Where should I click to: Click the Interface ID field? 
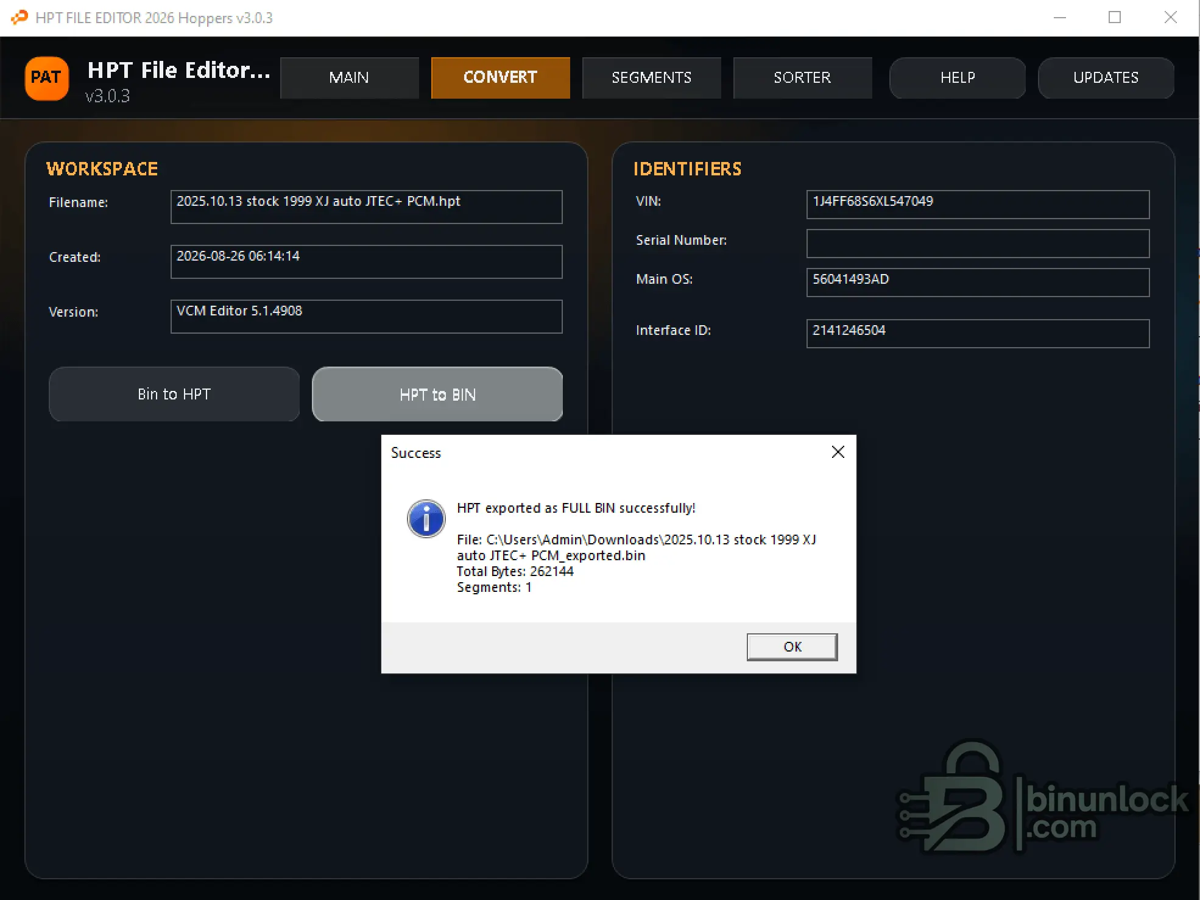978,334
